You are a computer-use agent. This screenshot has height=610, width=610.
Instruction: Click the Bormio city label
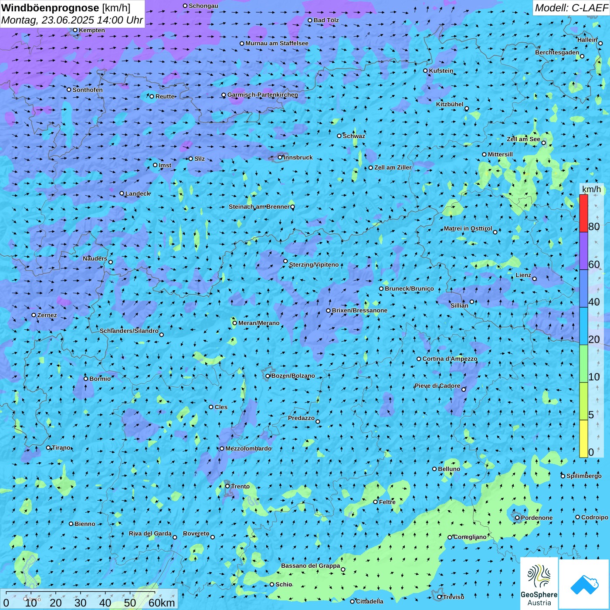point(100,379)
